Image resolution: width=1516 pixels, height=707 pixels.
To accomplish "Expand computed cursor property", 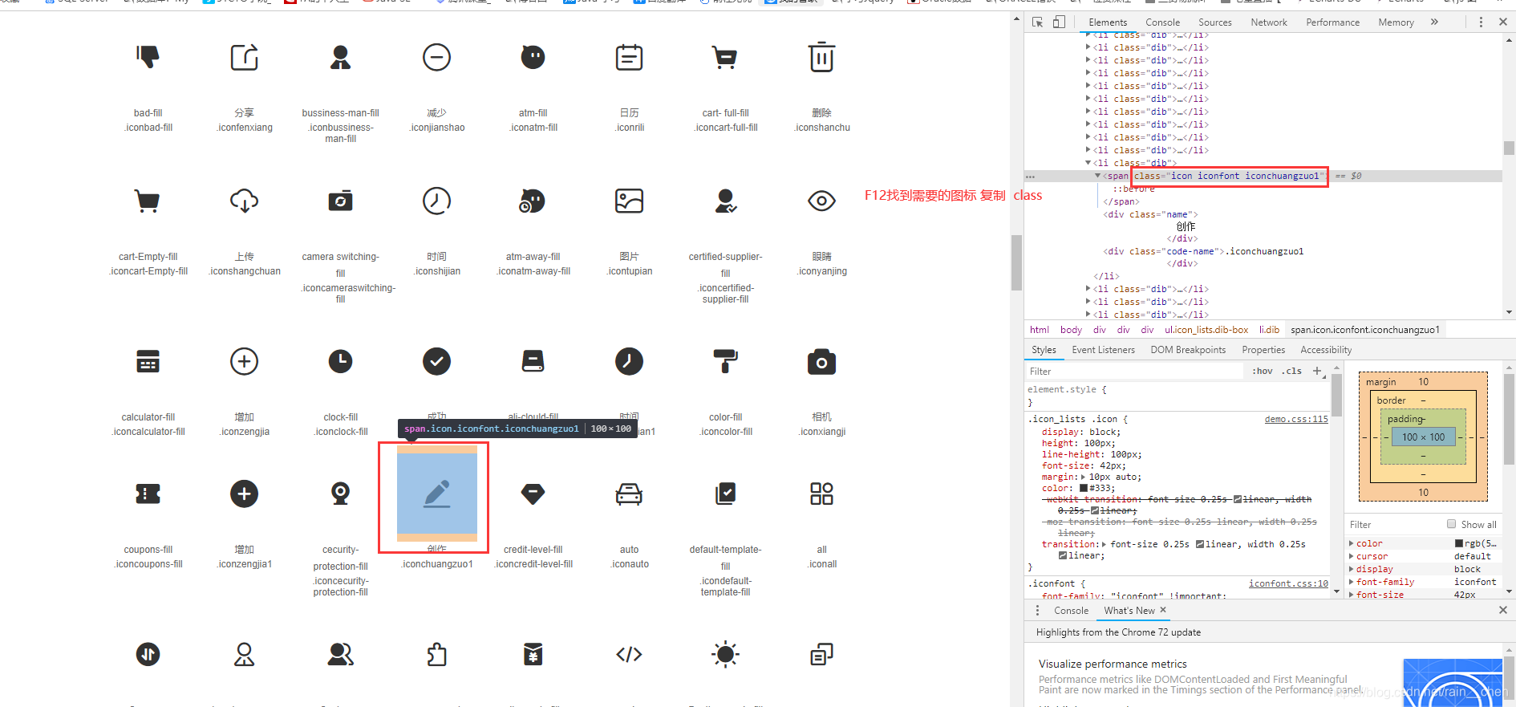I will tap(1352, 556).
